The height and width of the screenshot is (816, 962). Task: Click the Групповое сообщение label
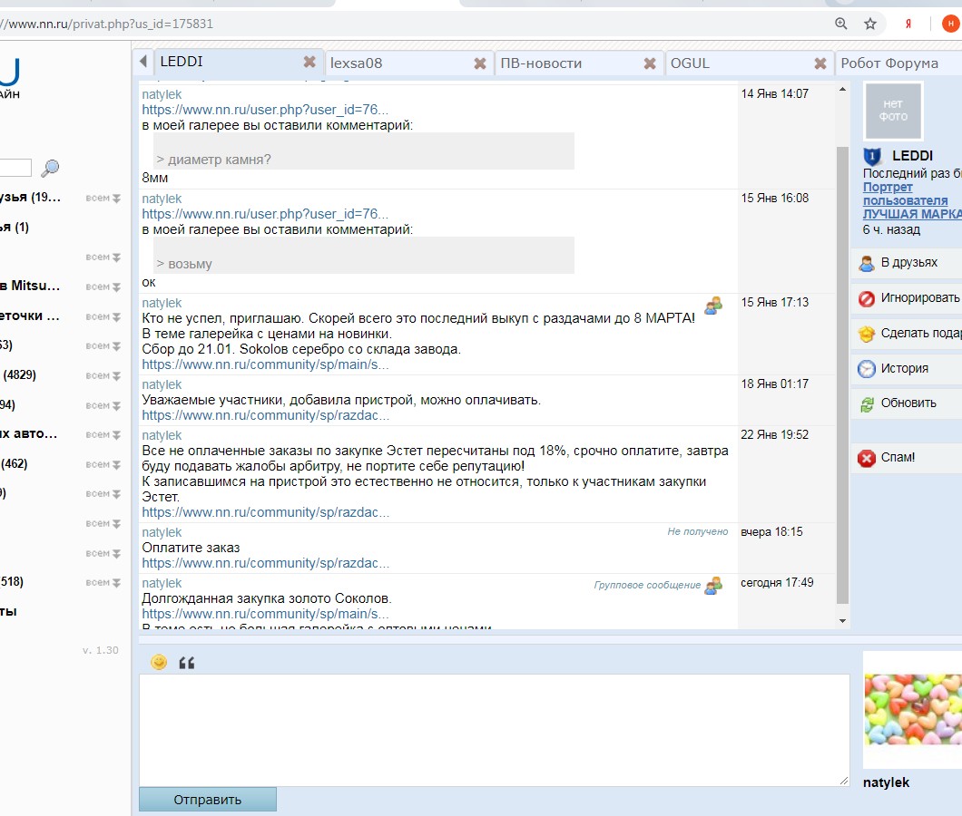[x=647, y=585]
